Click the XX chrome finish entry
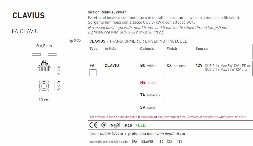Viewport: 253px width, 146px height. 176,66
